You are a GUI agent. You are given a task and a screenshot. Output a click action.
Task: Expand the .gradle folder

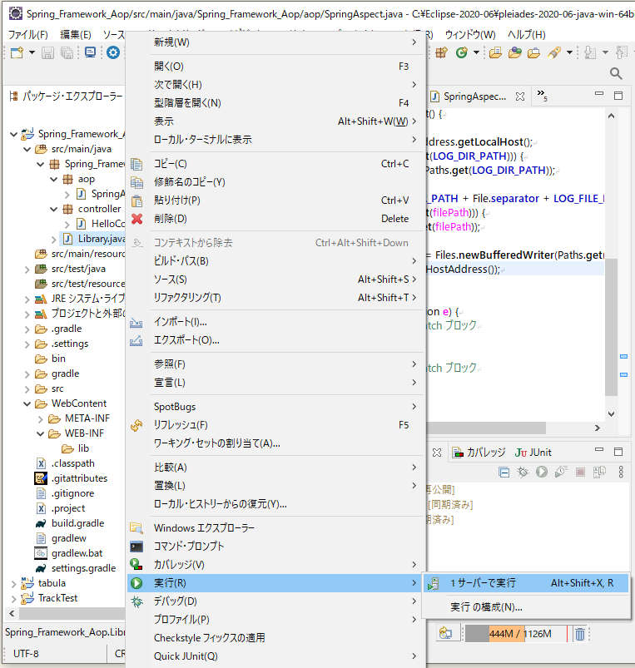[x=27, y=329]
